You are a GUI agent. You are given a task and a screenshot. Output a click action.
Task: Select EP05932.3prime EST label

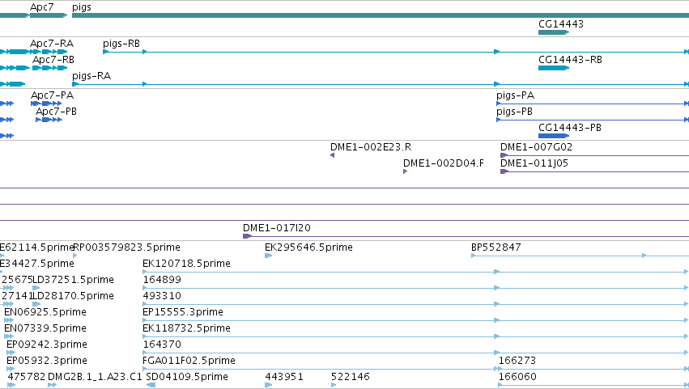(x=47, y=362)
